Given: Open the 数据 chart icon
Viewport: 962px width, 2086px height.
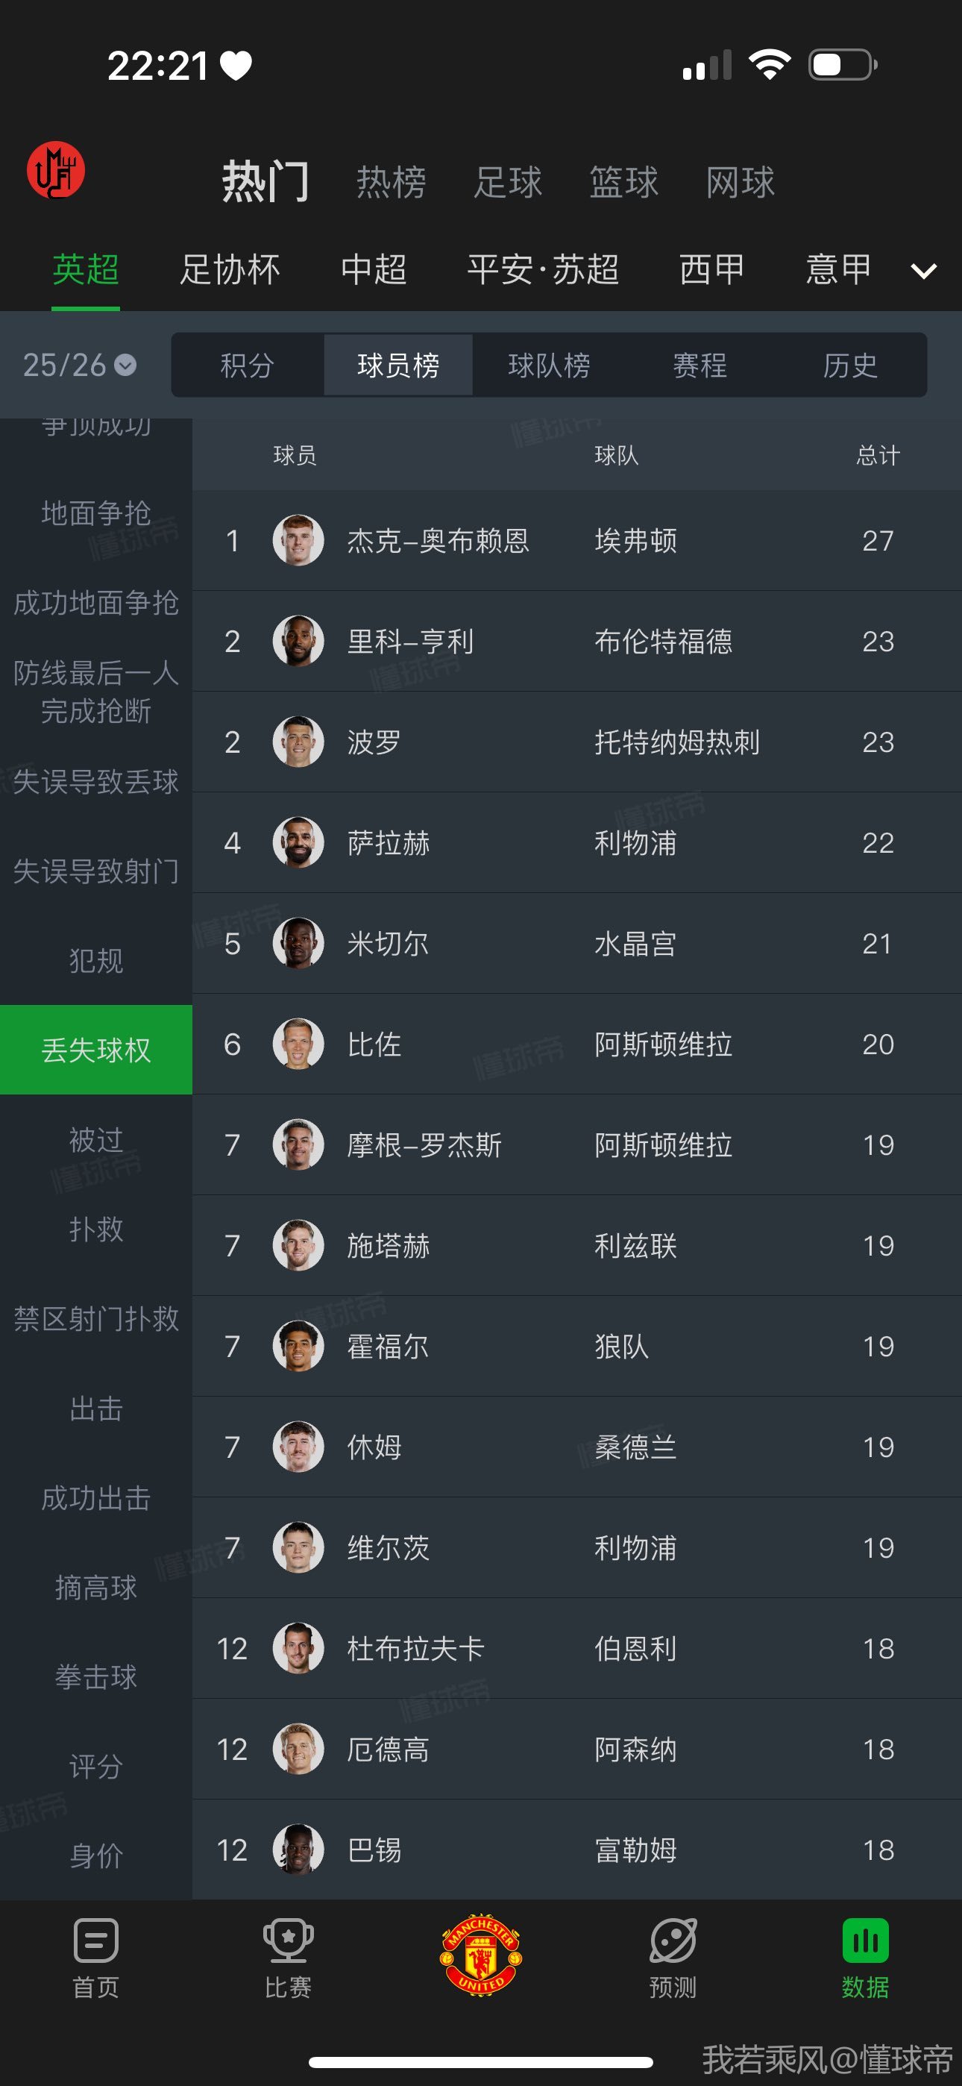Looking at the screenshot, I should pyautogui.click(x=865, y=1941).
